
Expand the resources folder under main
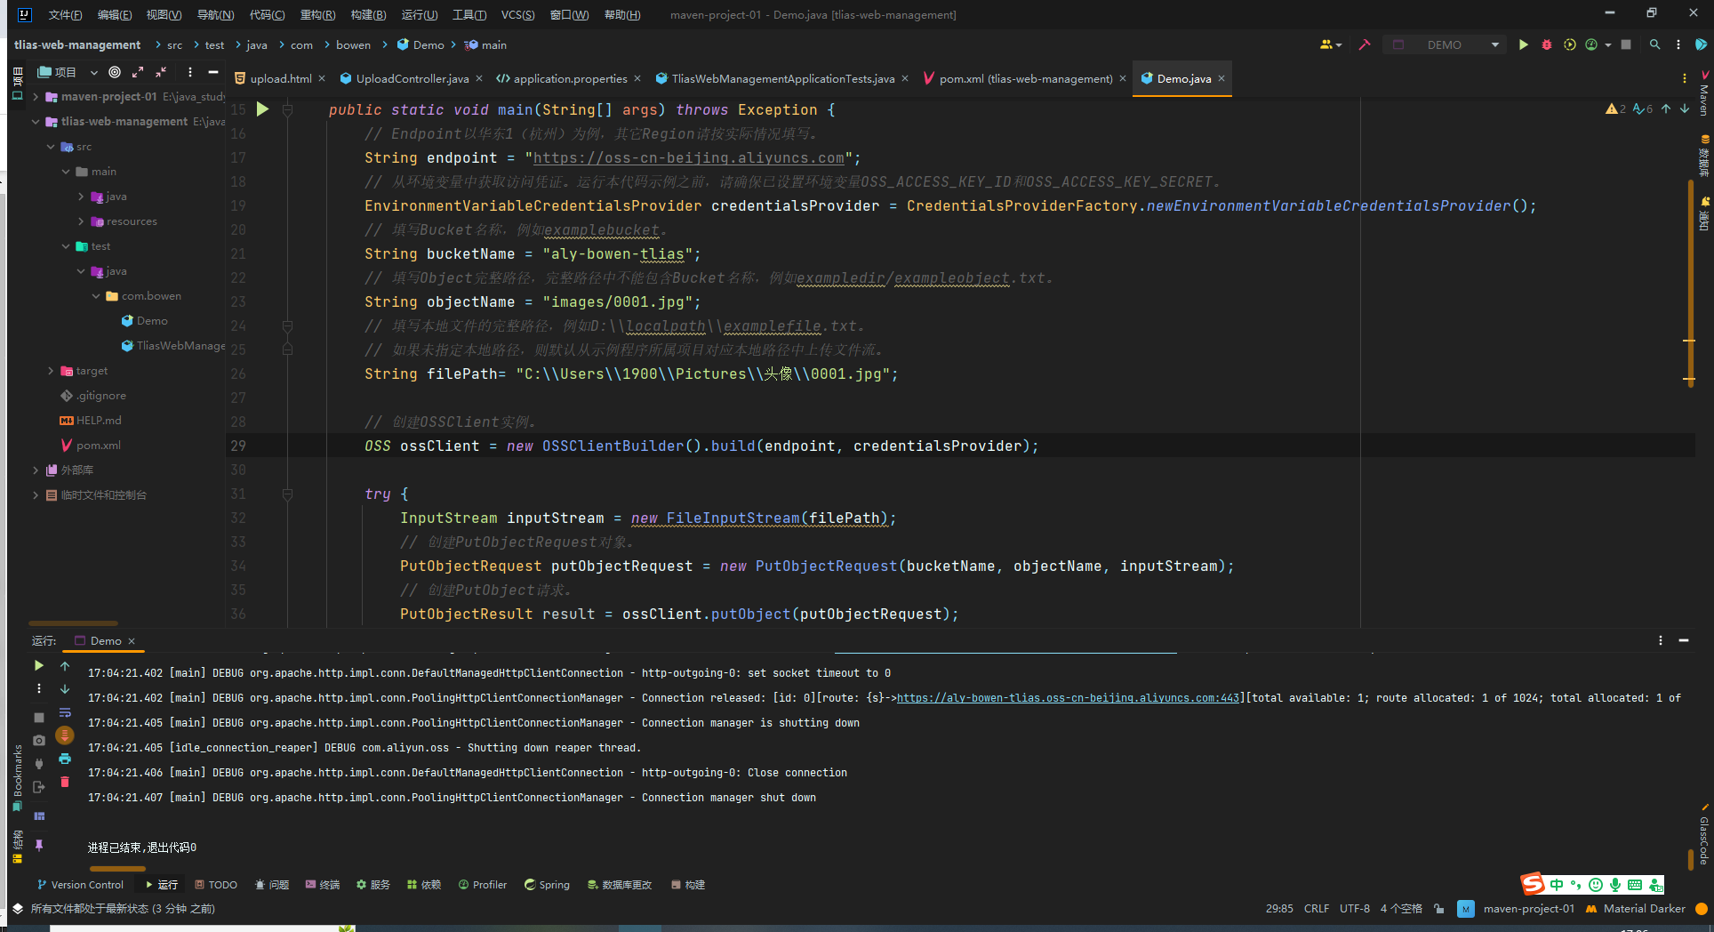click(x=81, y=221)
